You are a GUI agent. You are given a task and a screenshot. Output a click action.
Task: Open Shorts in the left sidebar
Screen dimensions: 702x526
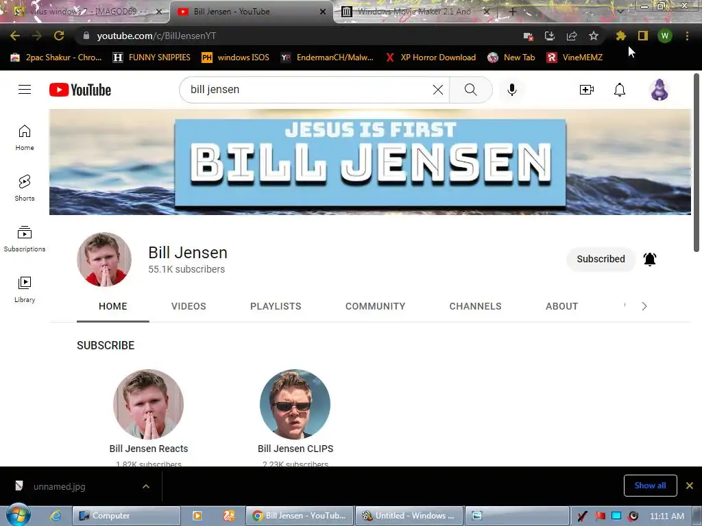pos(25,188)
